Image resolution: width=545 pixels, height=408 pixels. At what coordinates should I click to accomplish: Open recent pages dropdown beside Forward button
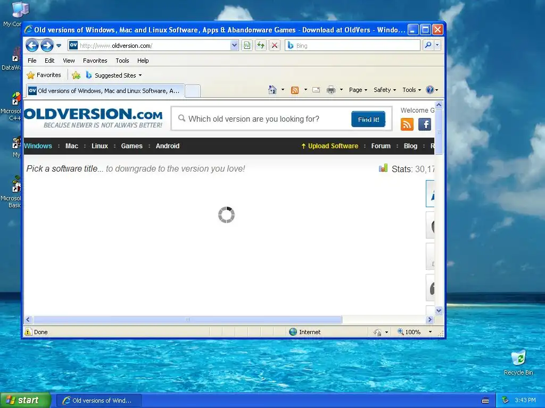[59, 46]
